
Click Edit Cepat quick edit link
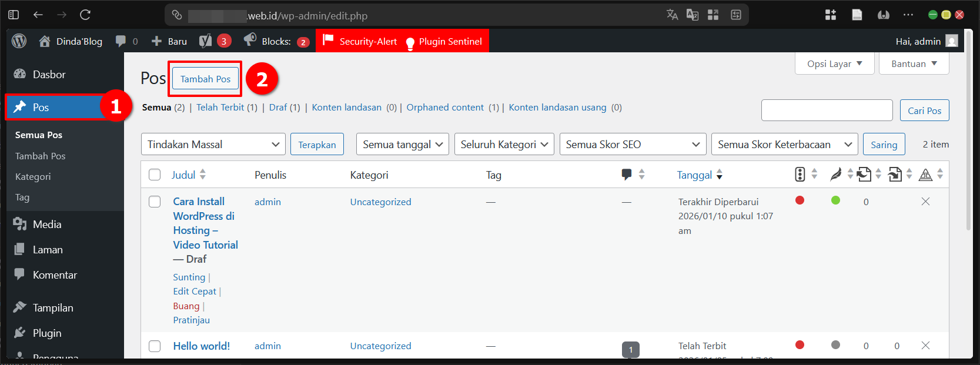click(195, 291)
